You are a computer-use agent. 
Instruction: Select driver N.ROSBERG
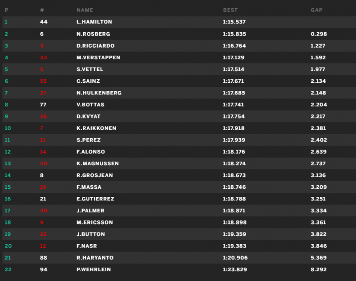[93, 34]
